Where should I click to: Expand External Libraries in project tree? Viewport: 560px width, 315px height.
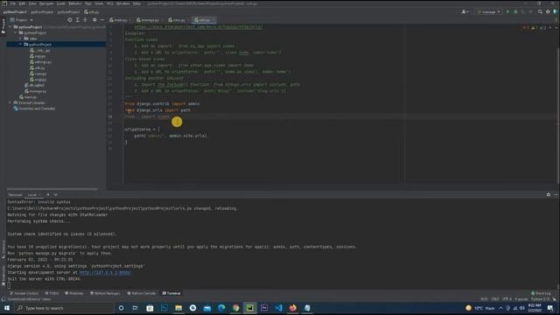pos(10,103)
